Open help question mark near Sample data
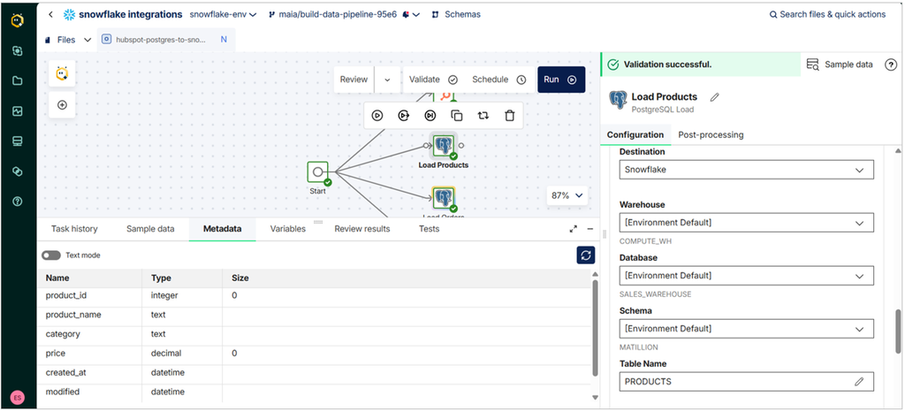This screenshot has height=411, width=905. 891,65
